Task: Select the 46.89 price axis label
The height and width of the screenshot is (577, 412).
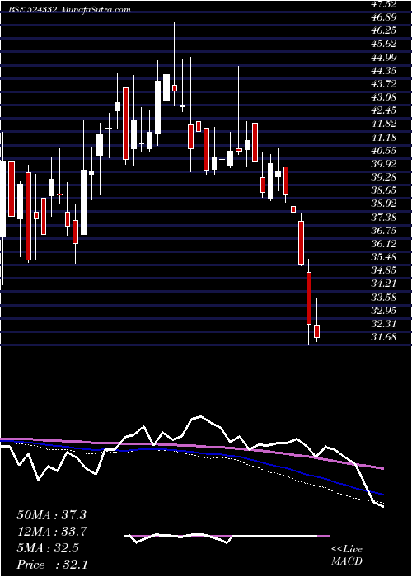Action: tap(384, 17)
